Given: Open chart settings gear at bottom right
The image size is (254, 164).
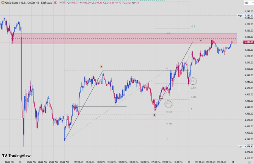Looking at the screenshot, I should (249, 162).
